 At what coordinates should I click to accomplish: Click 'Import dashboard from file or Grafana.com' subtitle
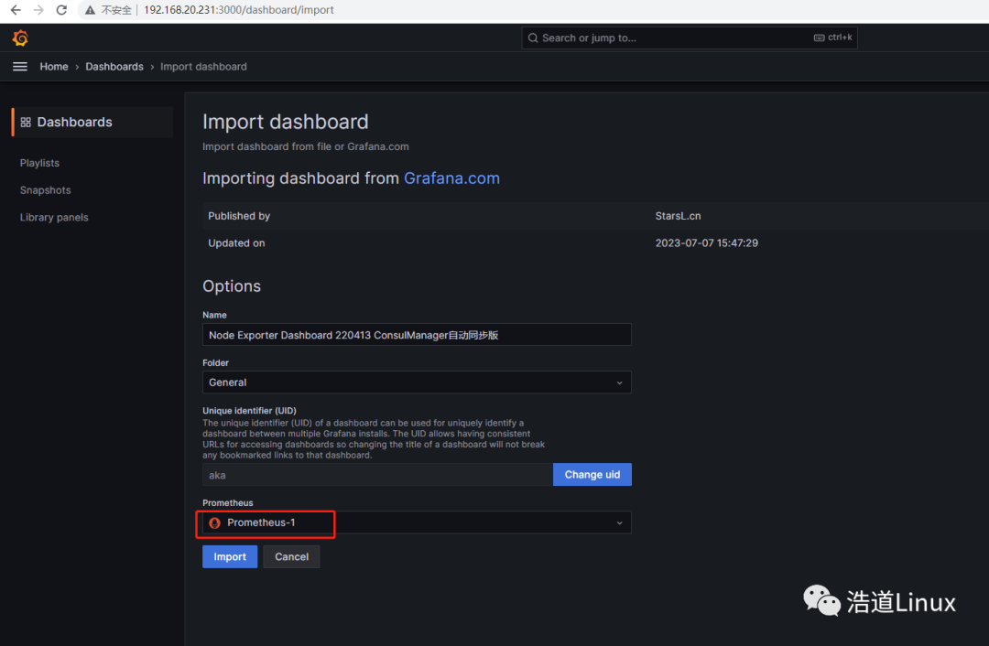(x=305, y=146)
